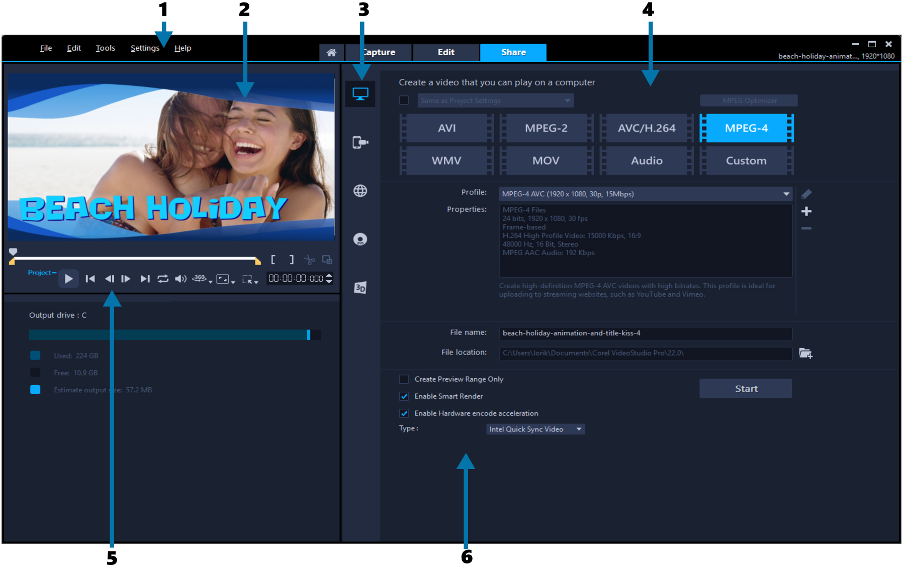
Task: Select the Computer output category icon
Action: tap(360, 93)
